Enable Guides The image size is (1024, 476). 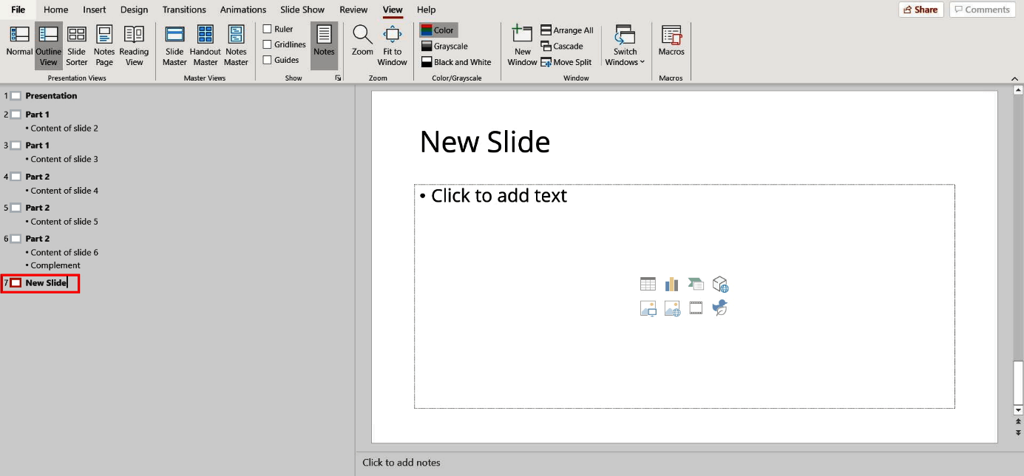[x=267, y=59]
